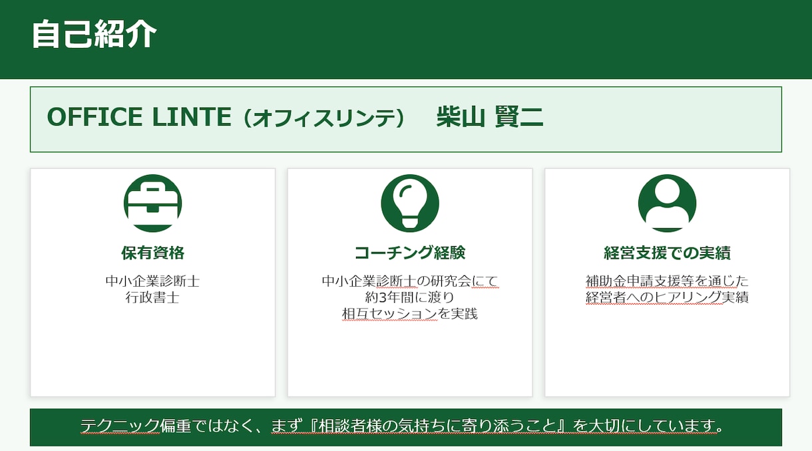Screen dimensions: 812x451
Task: Select the 経営支援での実績 heading
Action: coord(667,253)
